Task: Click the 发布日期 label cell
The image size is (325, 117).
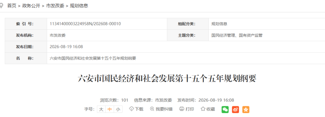Action: (x=26, y=47)
